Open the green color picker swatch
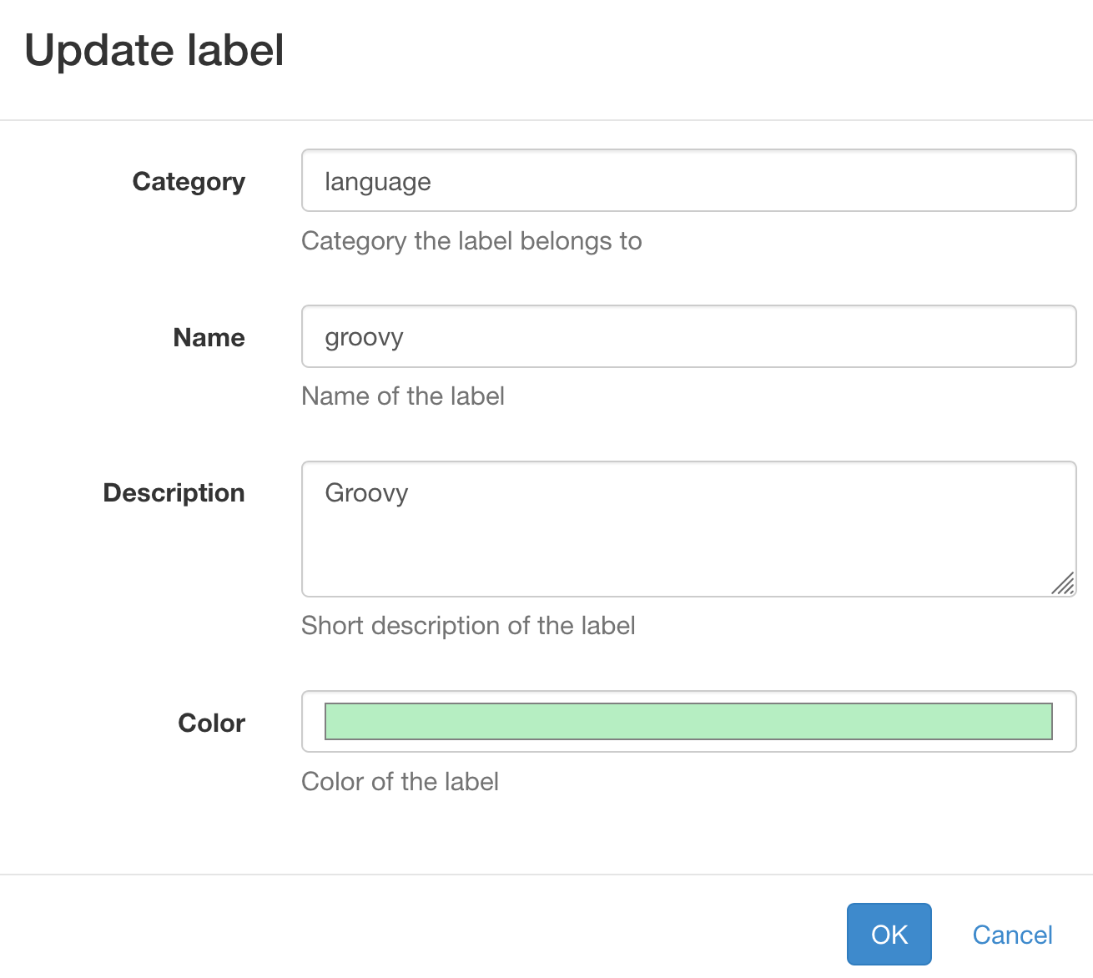 688,722
